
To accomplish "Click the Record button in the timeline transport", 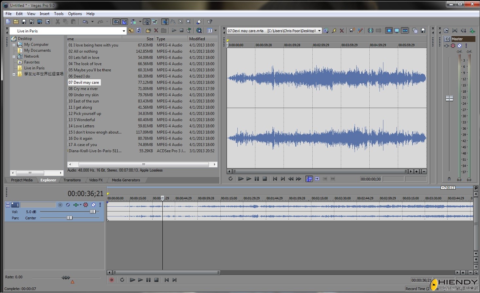I will tap(112, 280).
